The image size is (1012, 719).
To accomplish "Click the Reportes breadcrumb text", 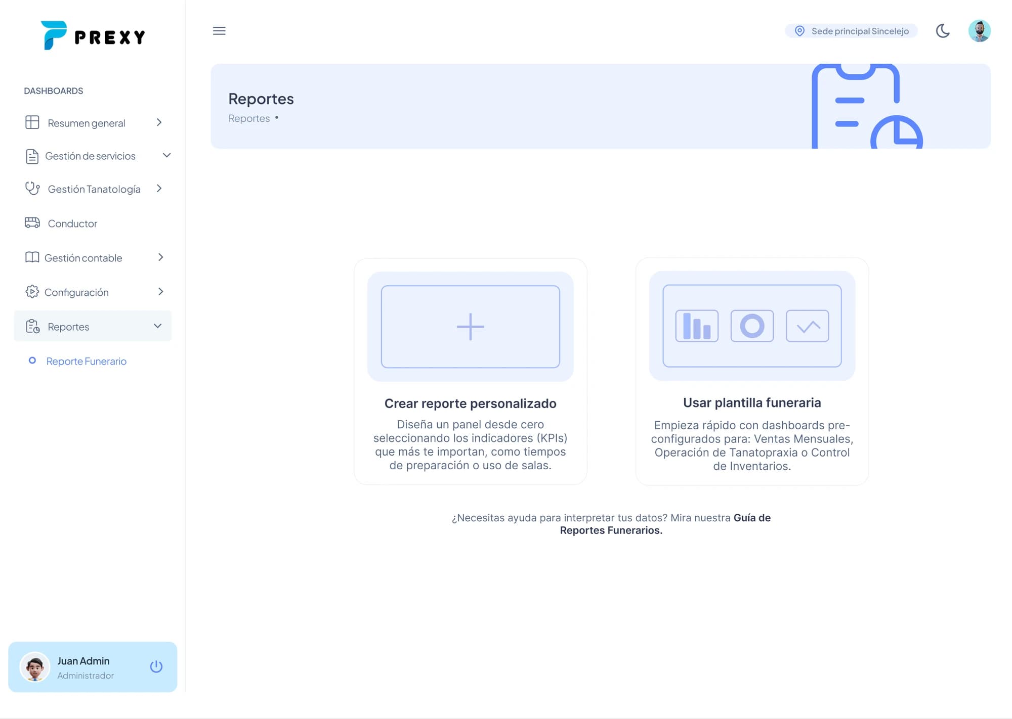I will click(x=249, y=118).
